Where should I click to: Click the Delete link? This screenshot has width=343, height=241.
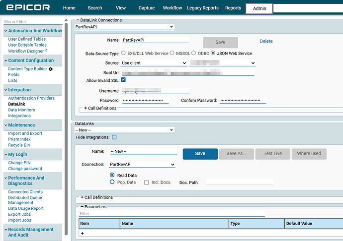266,41
